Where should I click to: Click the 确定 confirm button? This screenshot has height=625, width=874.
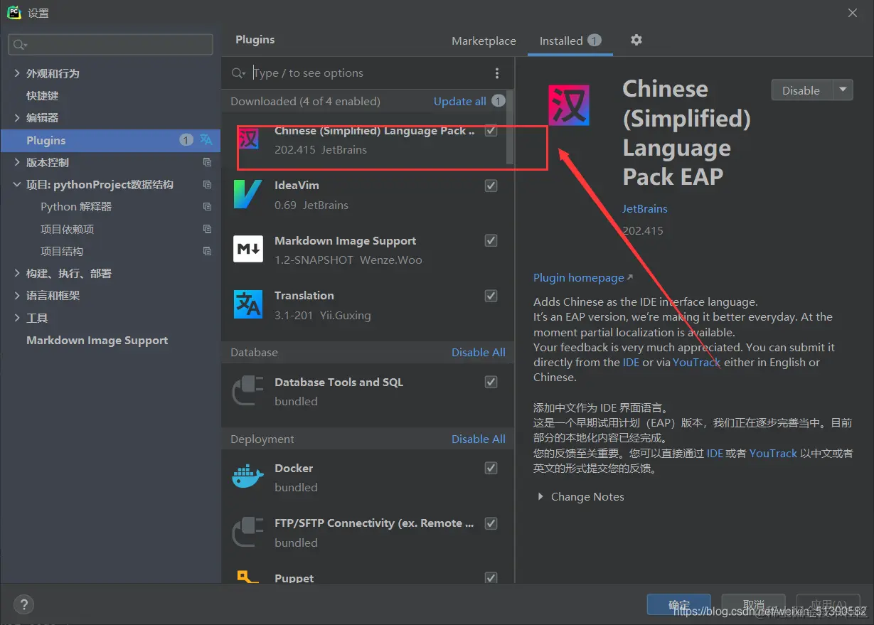click(679, 604)
